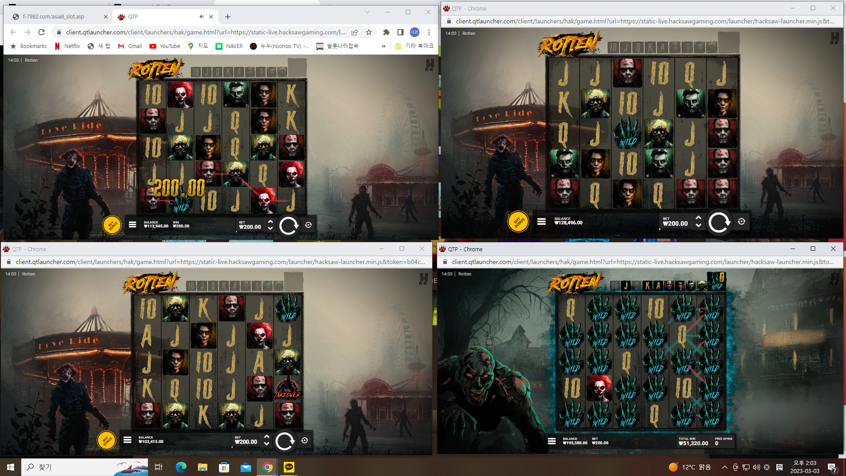The image size is (846, 476).
Task: Open the 누누(noonoo TV) bookmark
Action: (x=279, y=46)
